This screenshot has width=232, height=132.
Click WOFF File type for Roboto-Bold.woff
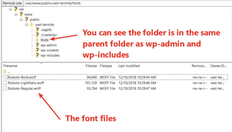(x=107, y=77)
